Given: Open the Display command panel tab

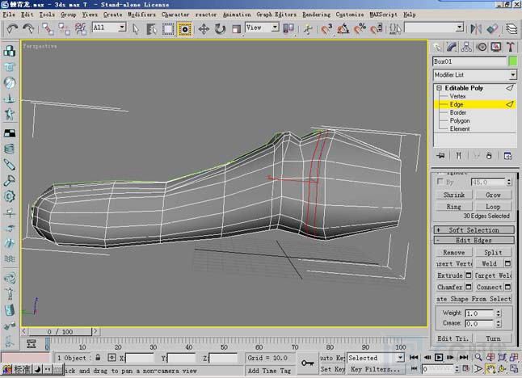Looking at the screenshot, I should tap(496, 47).
